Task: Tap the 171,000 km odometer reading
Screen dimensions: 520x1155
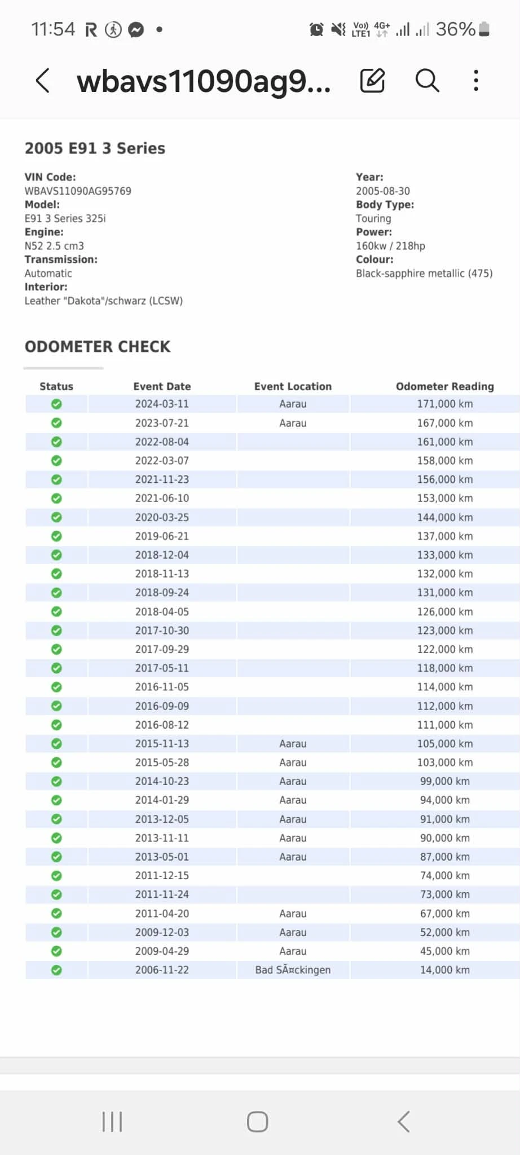Action: (444, 404)
